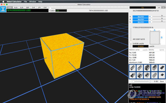
Task: Click the 35.3146 ft3 volume value
Action: tap(146, 11)
